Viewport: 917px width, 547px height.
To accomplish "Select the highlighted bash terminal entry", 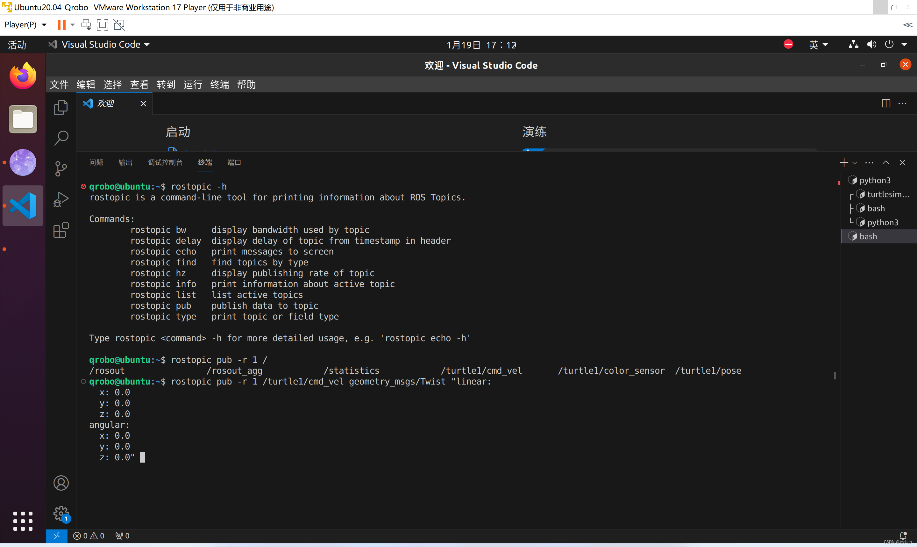I will [x=878, y=236].
